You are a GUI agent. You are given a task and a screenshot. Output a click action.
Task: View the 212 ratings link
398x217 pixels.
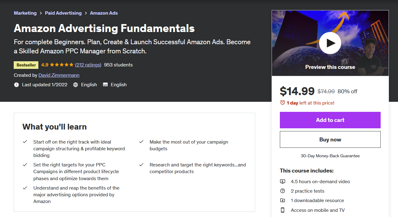pos(88,65)
